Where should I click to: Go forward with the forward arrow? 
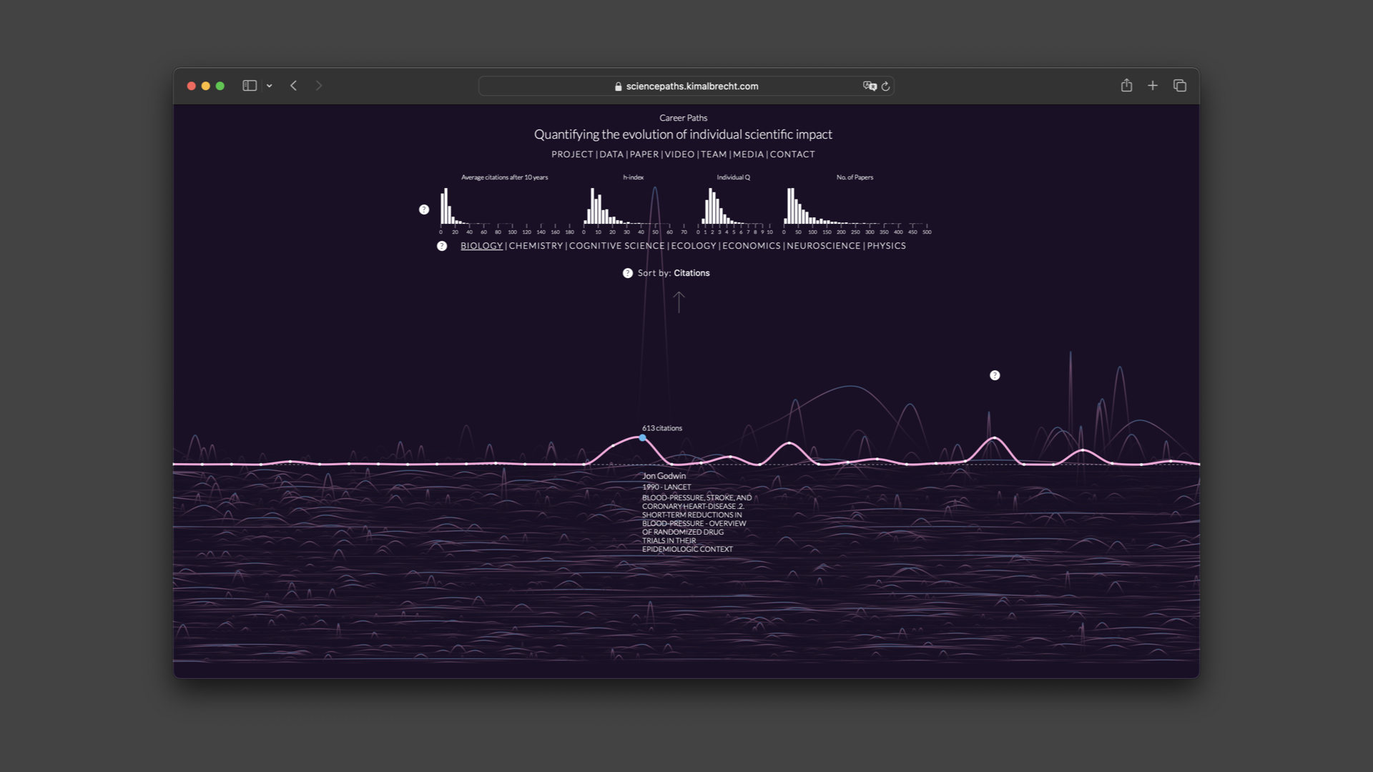tap(319, 86)
